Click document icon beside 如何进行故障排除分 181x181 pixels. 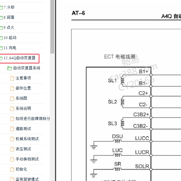pos(12,119)
